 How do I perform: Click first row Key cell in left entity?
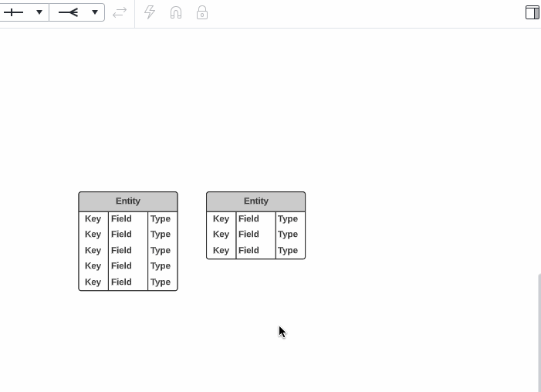[x=93, y=219]
